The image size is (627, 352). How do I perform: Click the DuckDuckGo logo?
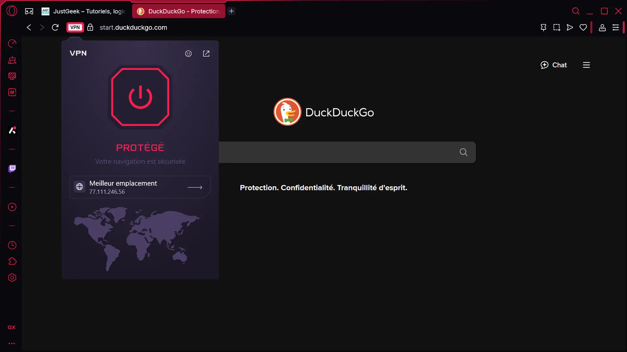click(324, 112)
